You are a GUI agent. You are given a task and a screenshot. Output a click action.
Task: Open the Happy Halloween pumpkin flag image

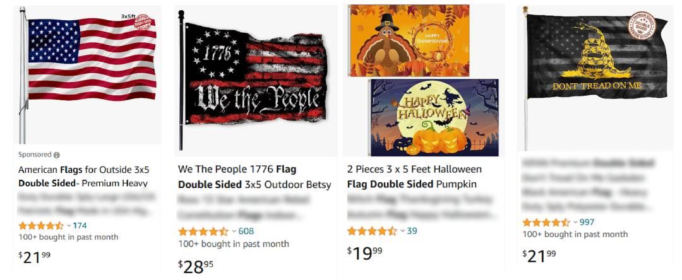coord(434,117)
